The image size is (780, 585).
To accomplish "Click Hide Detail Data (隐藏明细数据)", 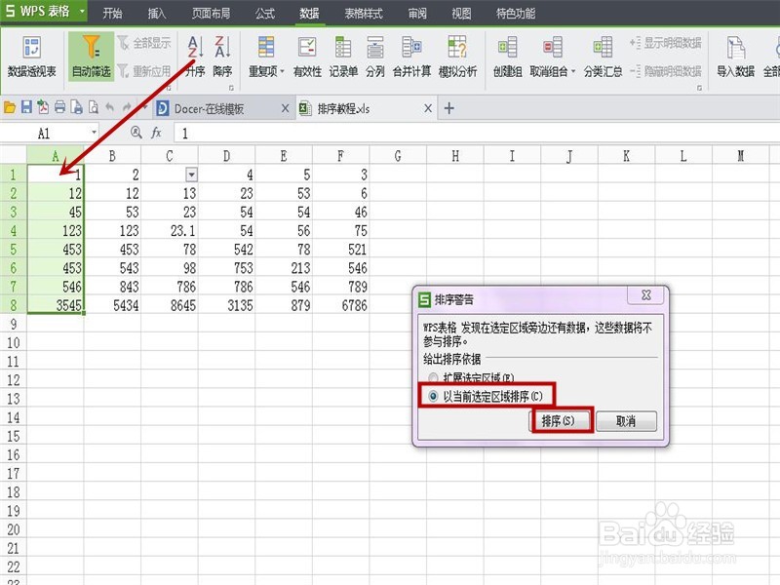I will point(666,71).
